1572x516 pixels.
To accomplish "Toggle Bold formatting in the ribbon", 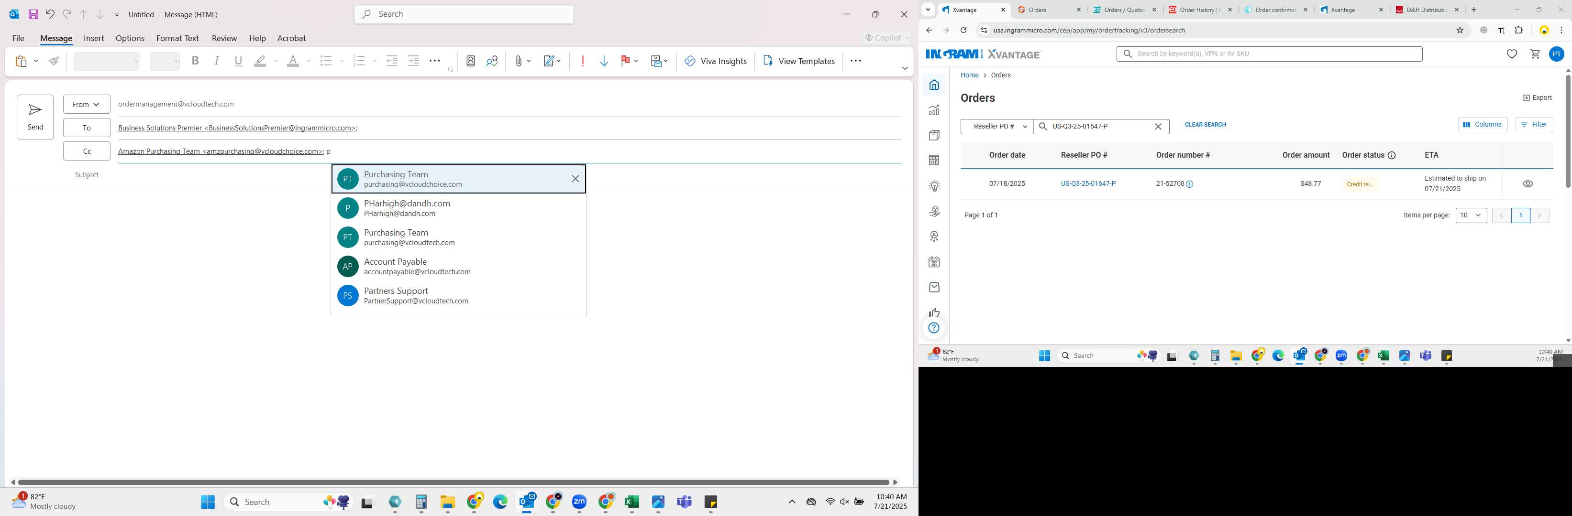I will coord(195,61).
